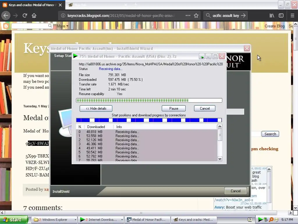Select connection row 6 with 52.782 MB
The width and height of the screenshot is (298, 224).
pyautogui.click(x=147, y=156)
